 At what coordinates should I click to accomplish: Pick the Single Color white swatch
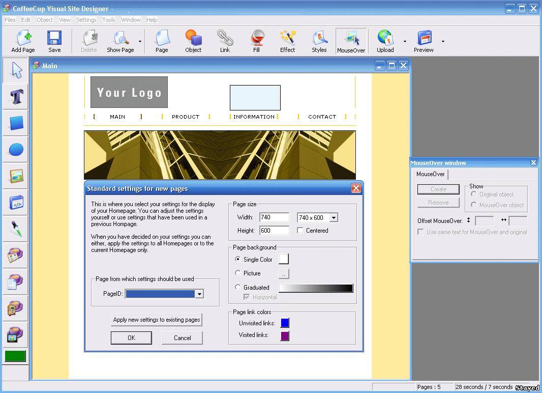(x=283, y=259)
